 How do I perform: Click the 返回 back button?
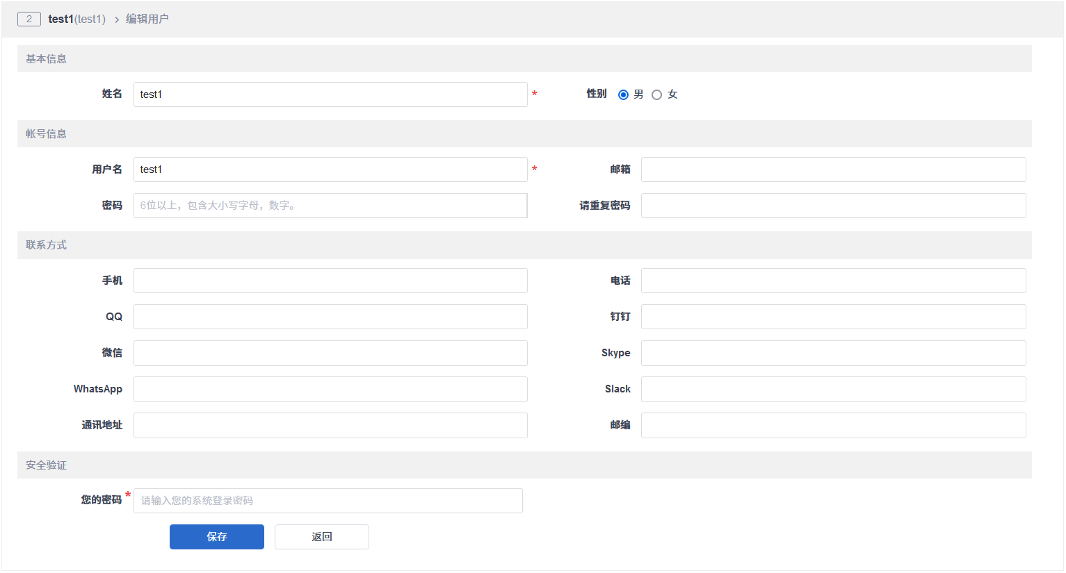coord(321,537)
